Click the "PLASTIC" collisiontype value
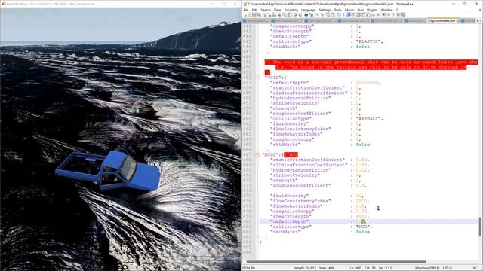 tap(369, 41)
